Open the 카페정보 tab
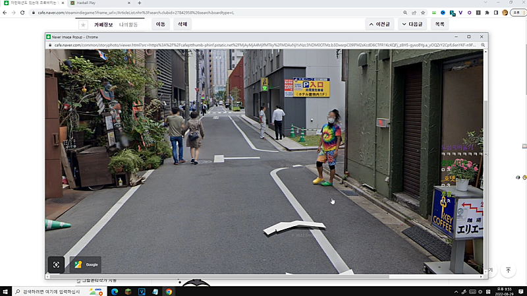Viewport: 527px width, 296px height. [x=103, y=24]
